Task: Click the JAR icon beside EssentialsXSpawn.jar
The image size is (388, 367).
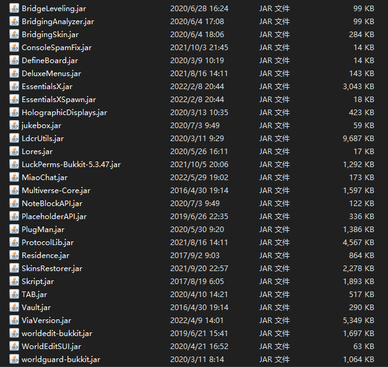Action: pos(14,99)
